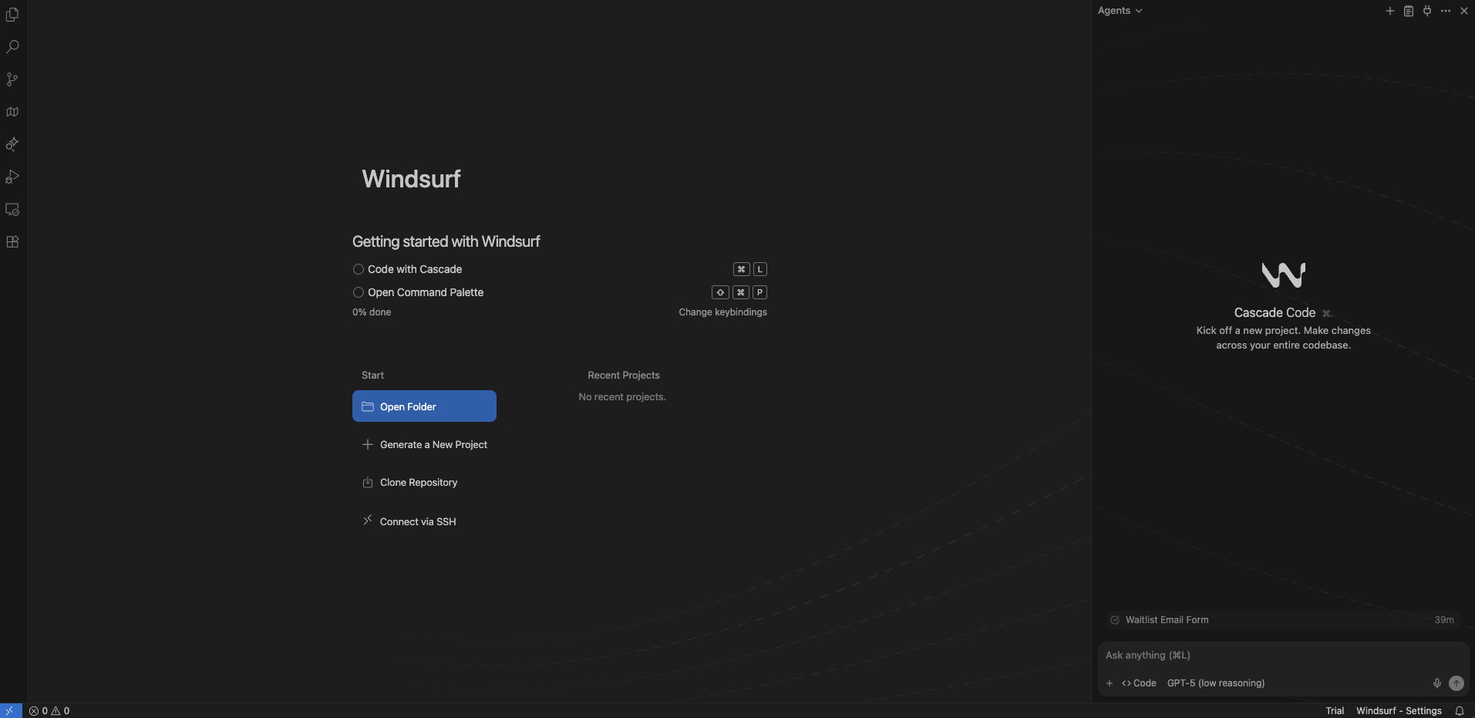Toggle the Open Command Palette step circle
This screenshot has width=1475, height=718.
pos(359,292)
